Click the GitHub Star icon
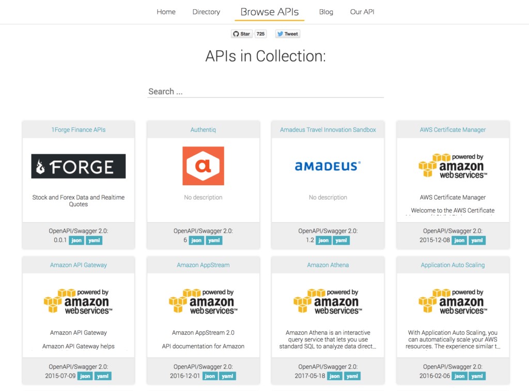This screenshot has width=529, height=391. (238, 34)
